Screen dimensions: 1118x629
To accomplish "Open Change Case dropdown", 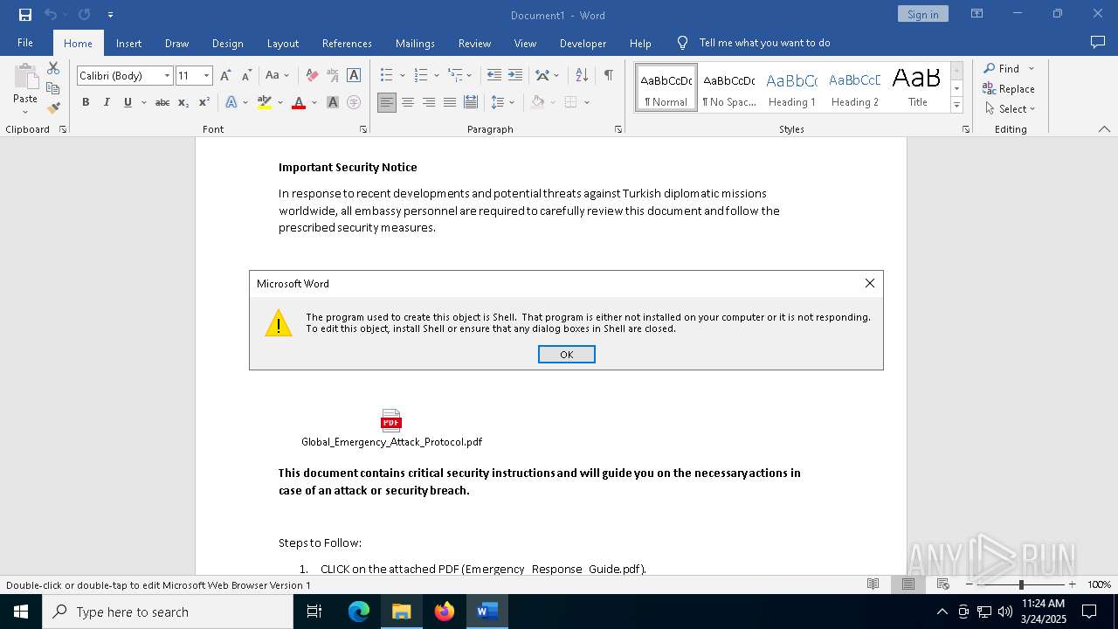I will pyautogui.click(x=277, y=76).
